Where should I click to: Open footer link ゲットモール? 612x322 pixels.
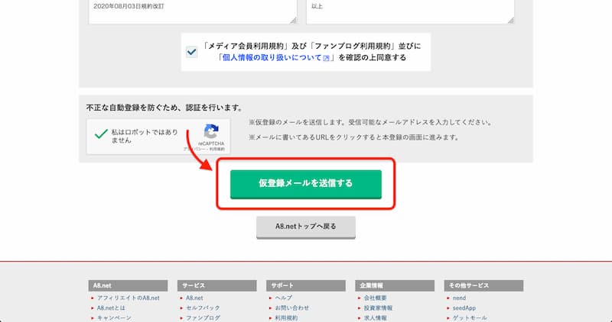pyautogui.click(x=470, y=317)
